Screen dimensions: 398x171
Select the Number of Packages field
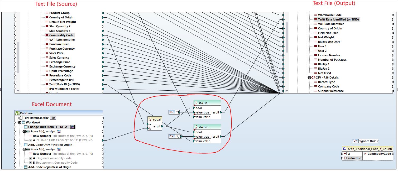pyautogui.click(x=332, y=60)
